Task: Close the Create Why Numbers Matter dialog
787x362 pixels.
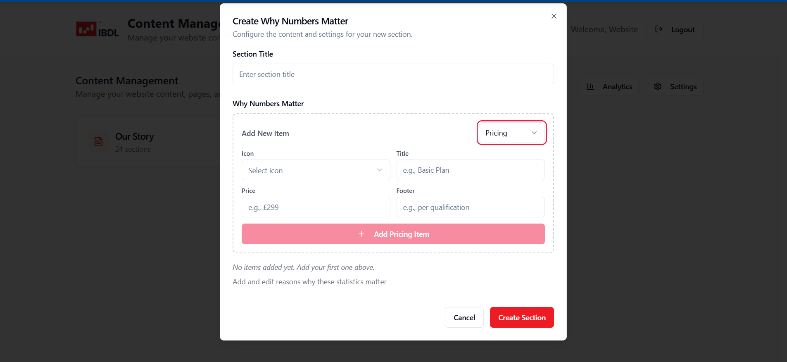Action: [554, 16]
